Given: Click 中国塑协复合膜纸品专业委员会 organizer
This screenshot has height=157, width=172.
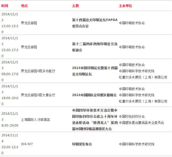Looking at the screenshot, I should pyautogui.click(x=141, y=123).
